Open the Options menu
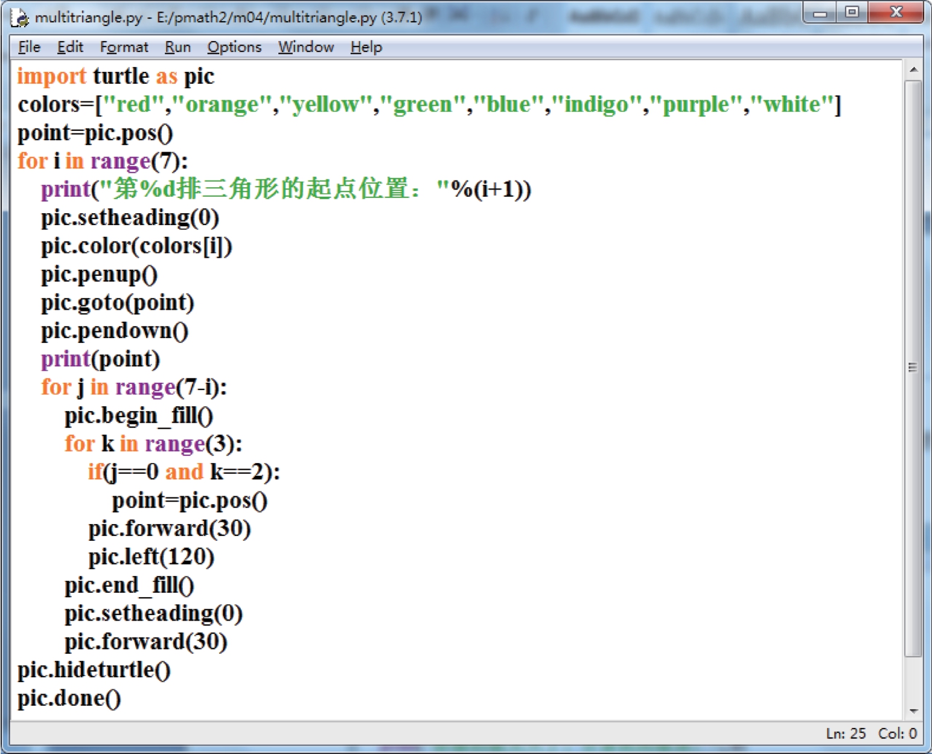The image size is (932, 754). (x=234, y=47)
